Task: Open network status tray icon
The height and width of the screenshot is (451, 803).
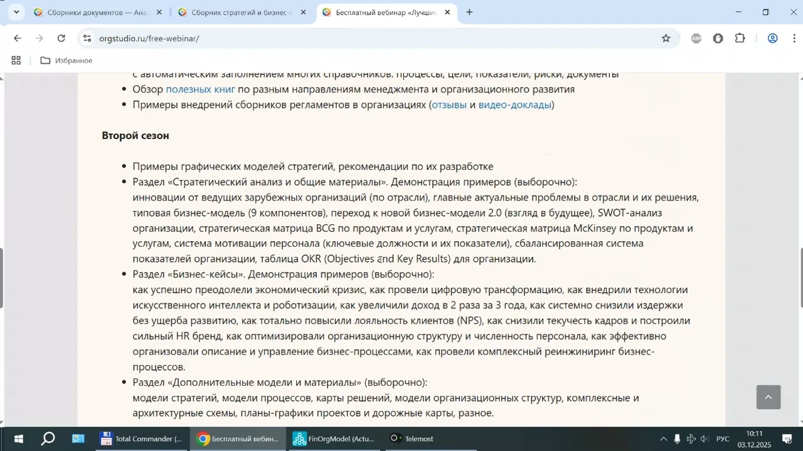Action: pos(691,438)
